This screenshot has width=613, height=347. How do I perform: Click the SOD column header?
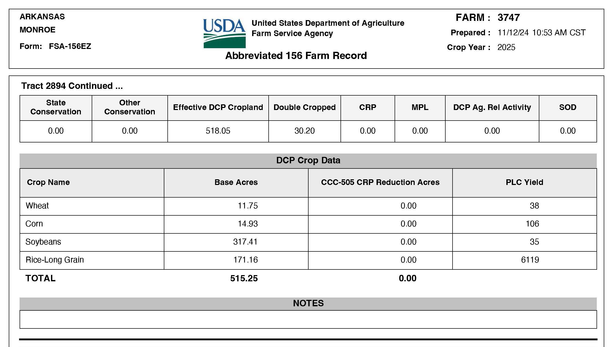[x=568, y=107]
